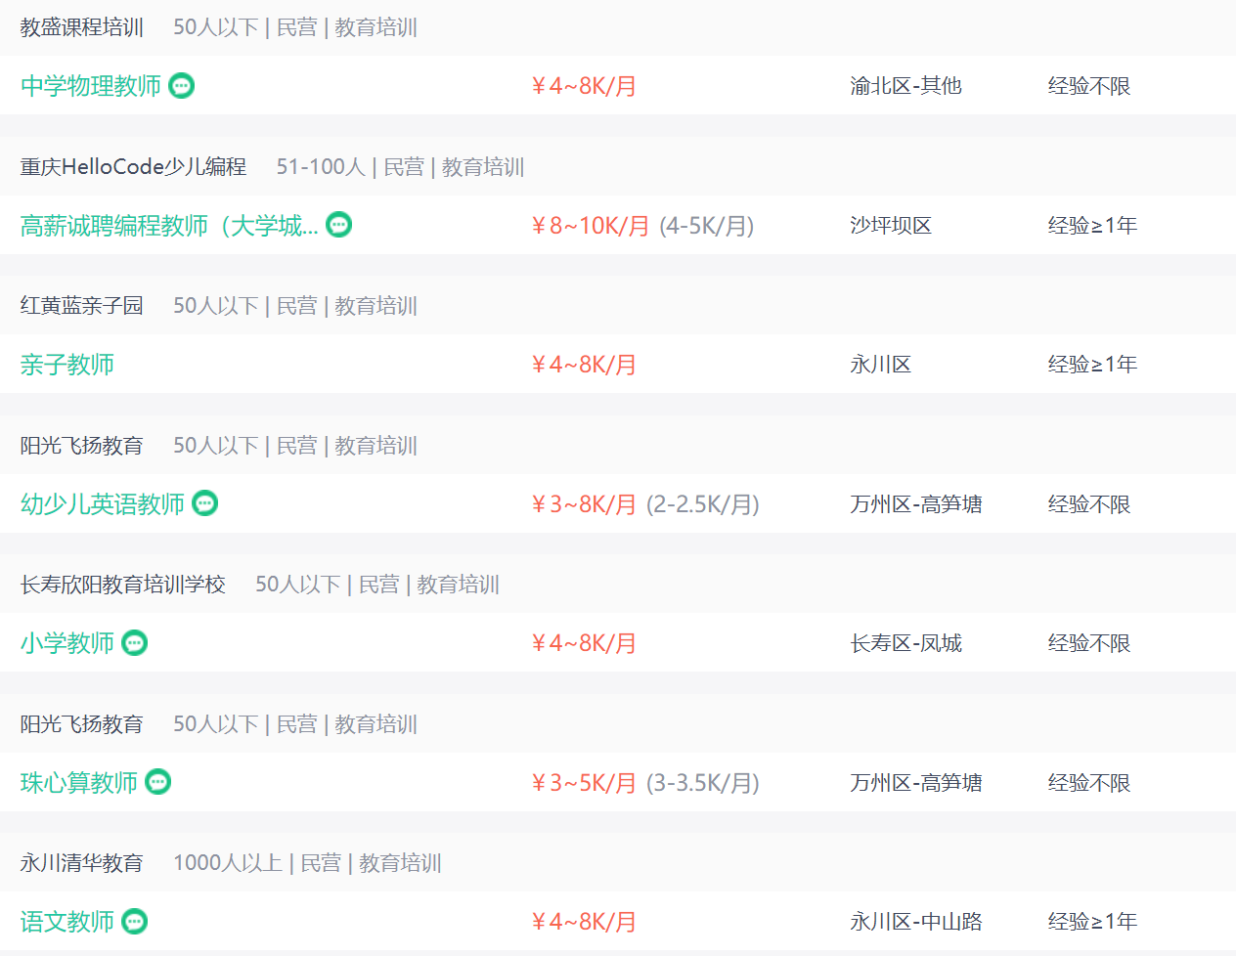The image size is (1236, 956).
Task: Open chat bubble next to 珠心算教师
Action: click(158, 782)
